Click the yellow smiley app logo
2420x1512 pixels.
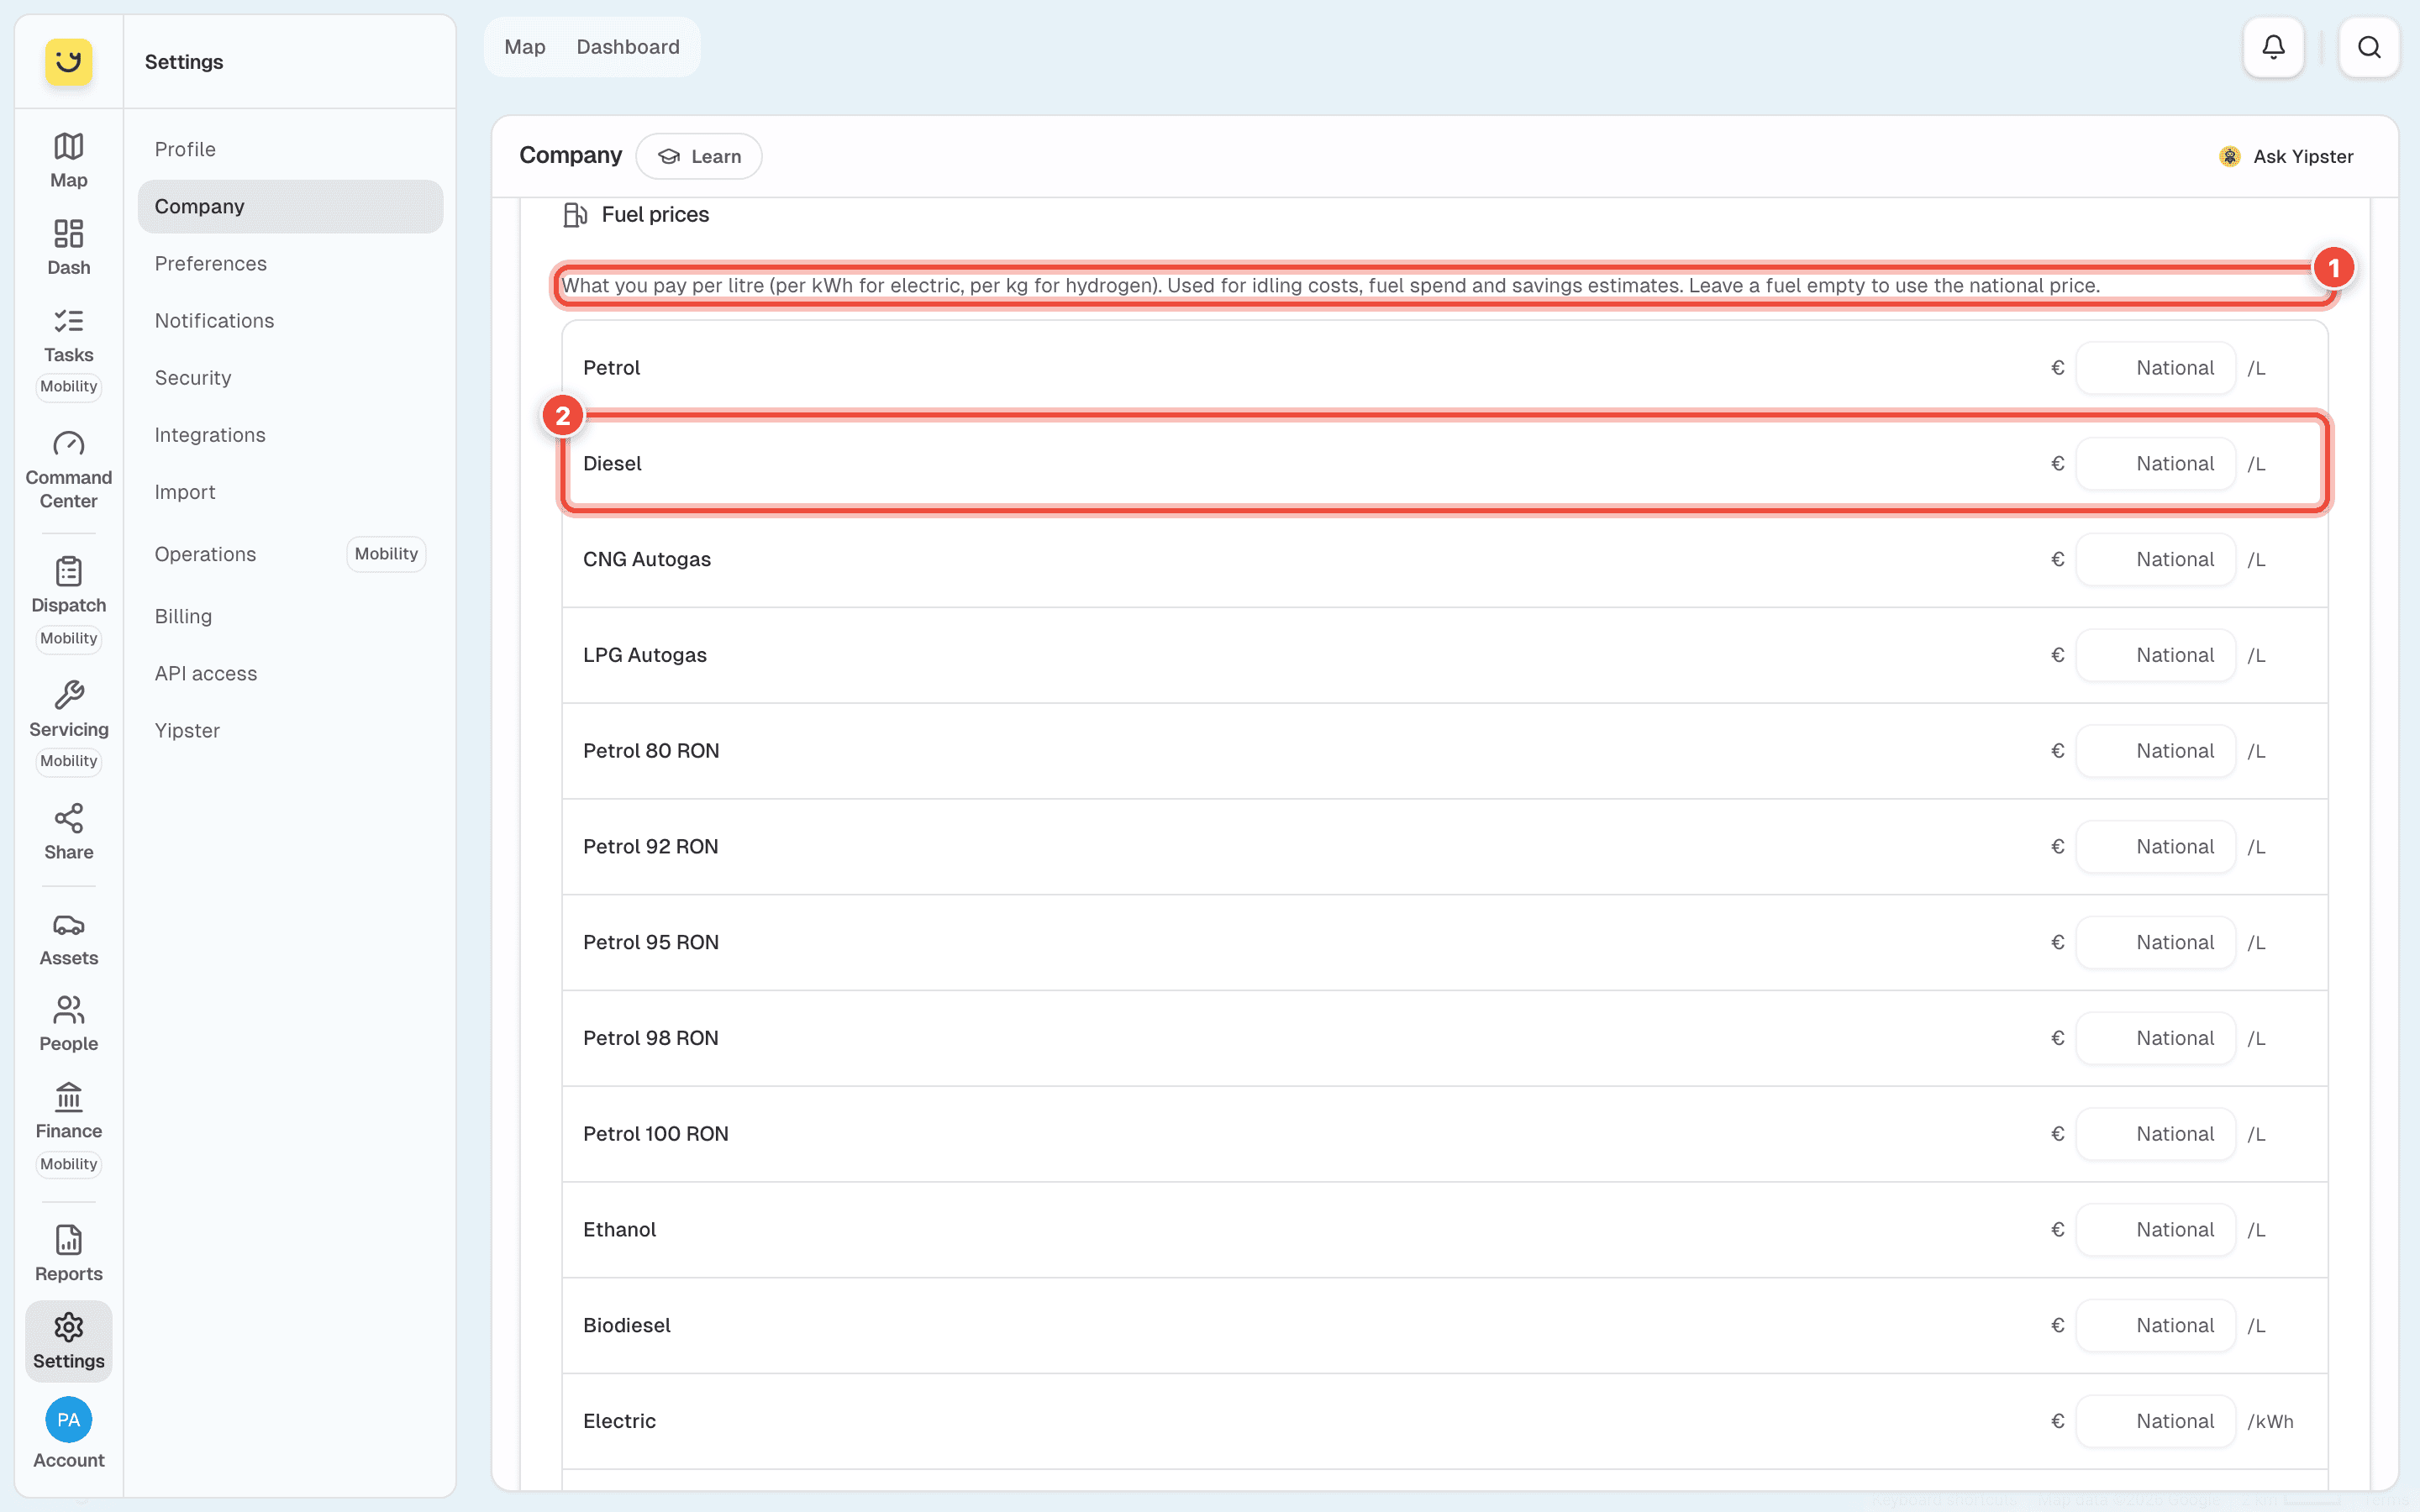(x=68, y=62)
